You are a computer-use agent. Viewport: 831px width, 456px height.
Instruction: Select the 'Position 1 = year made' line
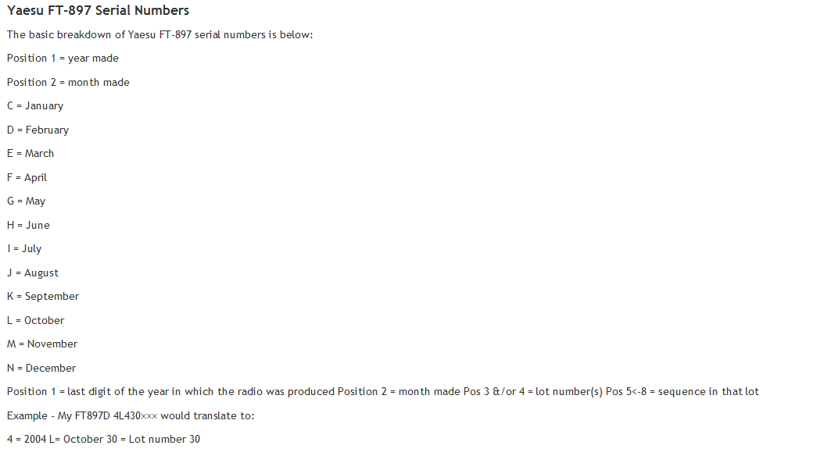click(63, 59)
